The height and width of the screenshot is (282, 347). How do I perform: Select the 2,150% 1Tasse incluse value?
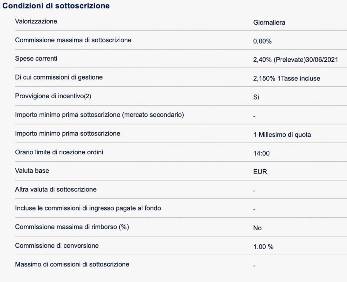pyautogui.click(x=287, y=79)
